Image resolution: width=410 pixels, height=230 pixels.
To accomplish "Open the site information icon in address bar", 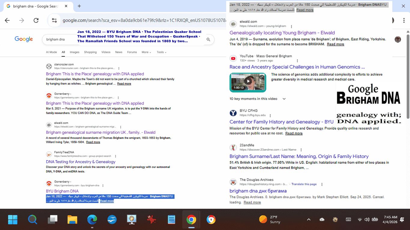I will [54, 20].
